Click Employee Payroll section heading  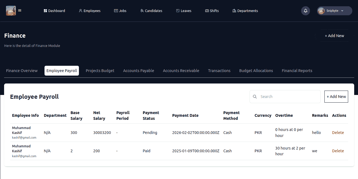point(34,97)
